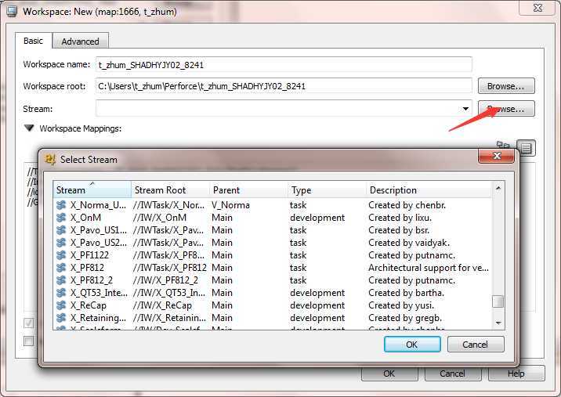Click stream icon beside X_OnM row
The width and height of the screenshot is (561, 397).
coord(61,218)
